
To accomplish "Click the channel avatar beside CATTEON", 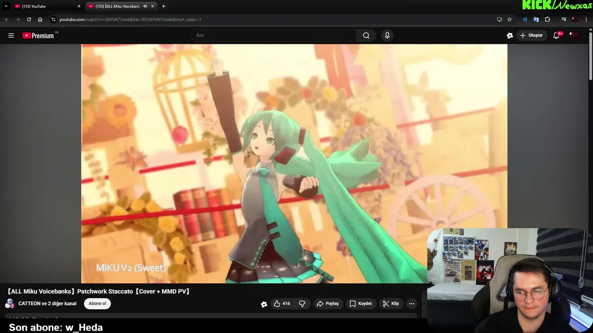I will click(x=9, y=304).
